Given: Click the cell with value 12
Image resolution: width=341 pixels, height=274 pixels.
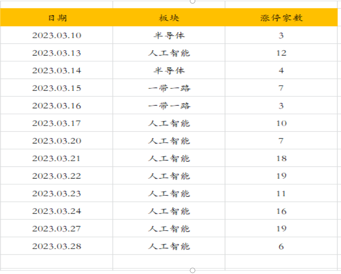Looking at the screenshot, I should pyautogui.click(x=281, y=53).
